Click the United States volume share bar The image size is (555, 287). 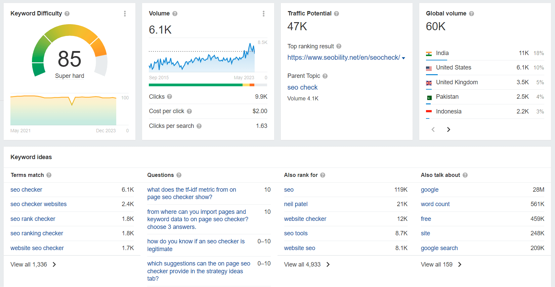[432, 75]
